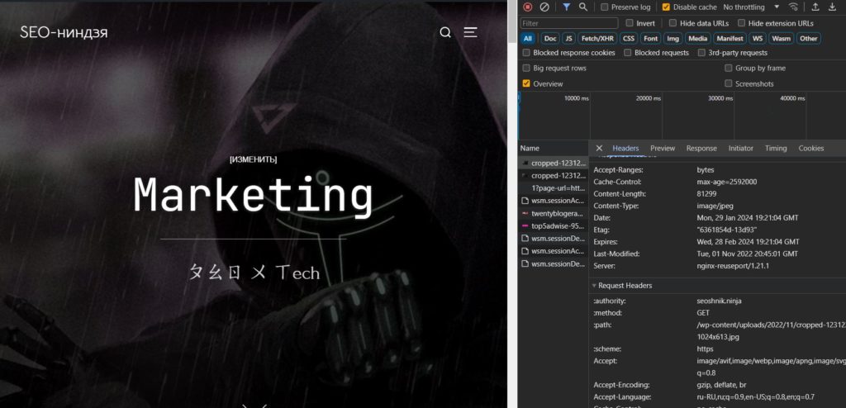
Task: Click the :authority value seoshnik.ninja
Action: (719, 301)
